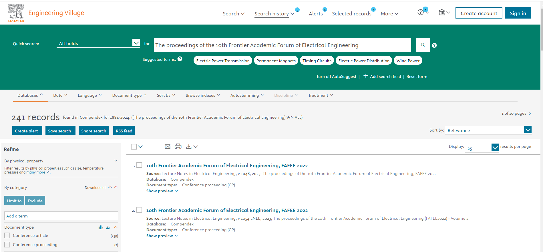The height and width of the screenshot is (252, 543).
Task: Click RSS feed button
Action: [x=124, y=130]
